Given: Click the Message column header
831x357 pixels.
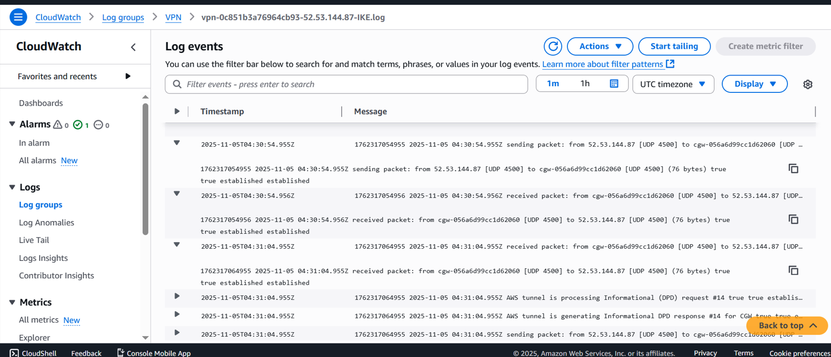Looking at the screenshot, I should pos(370,111).
